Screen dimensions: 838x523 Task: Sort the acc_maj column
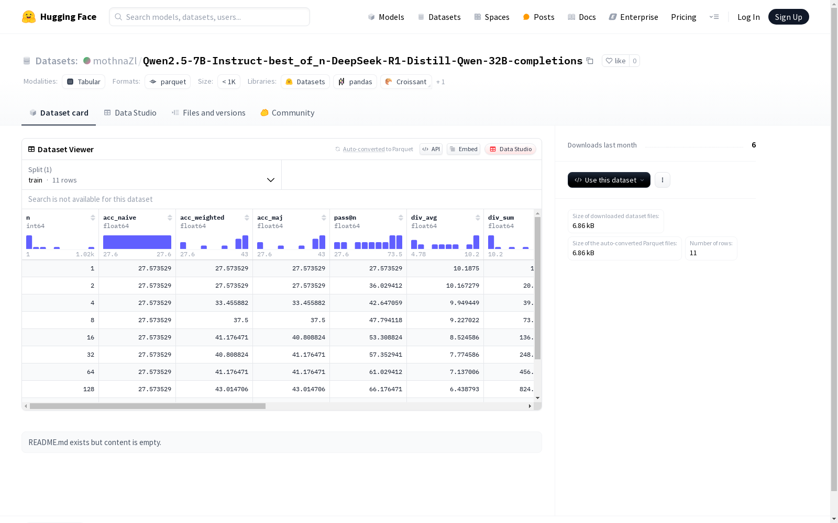click(x=324, y=218)
